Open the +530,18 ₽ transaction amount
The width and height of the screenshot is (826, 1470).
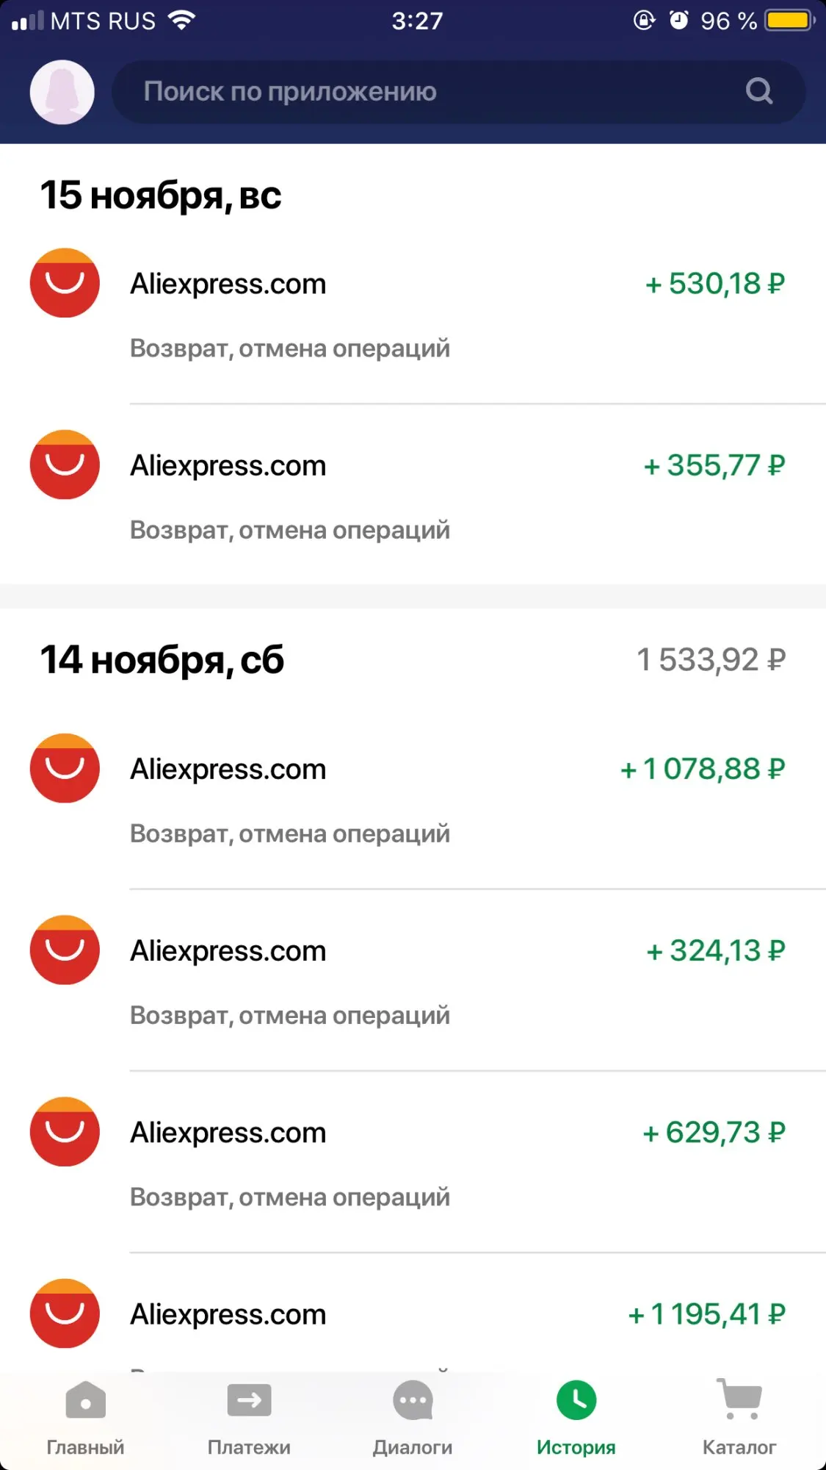714,284
